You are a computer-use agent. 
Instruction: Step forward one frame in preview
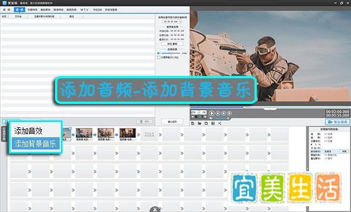229,113
